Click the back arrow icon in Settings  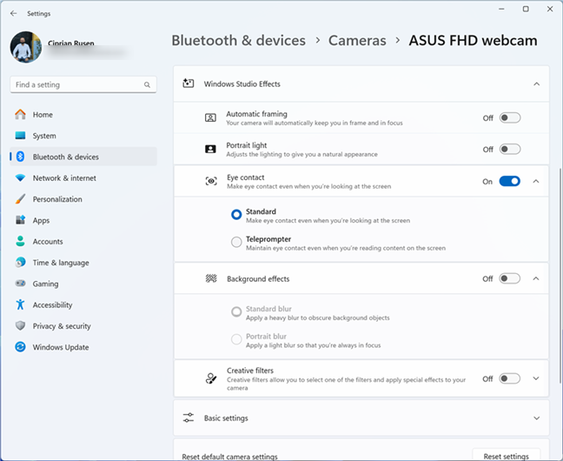14,13
